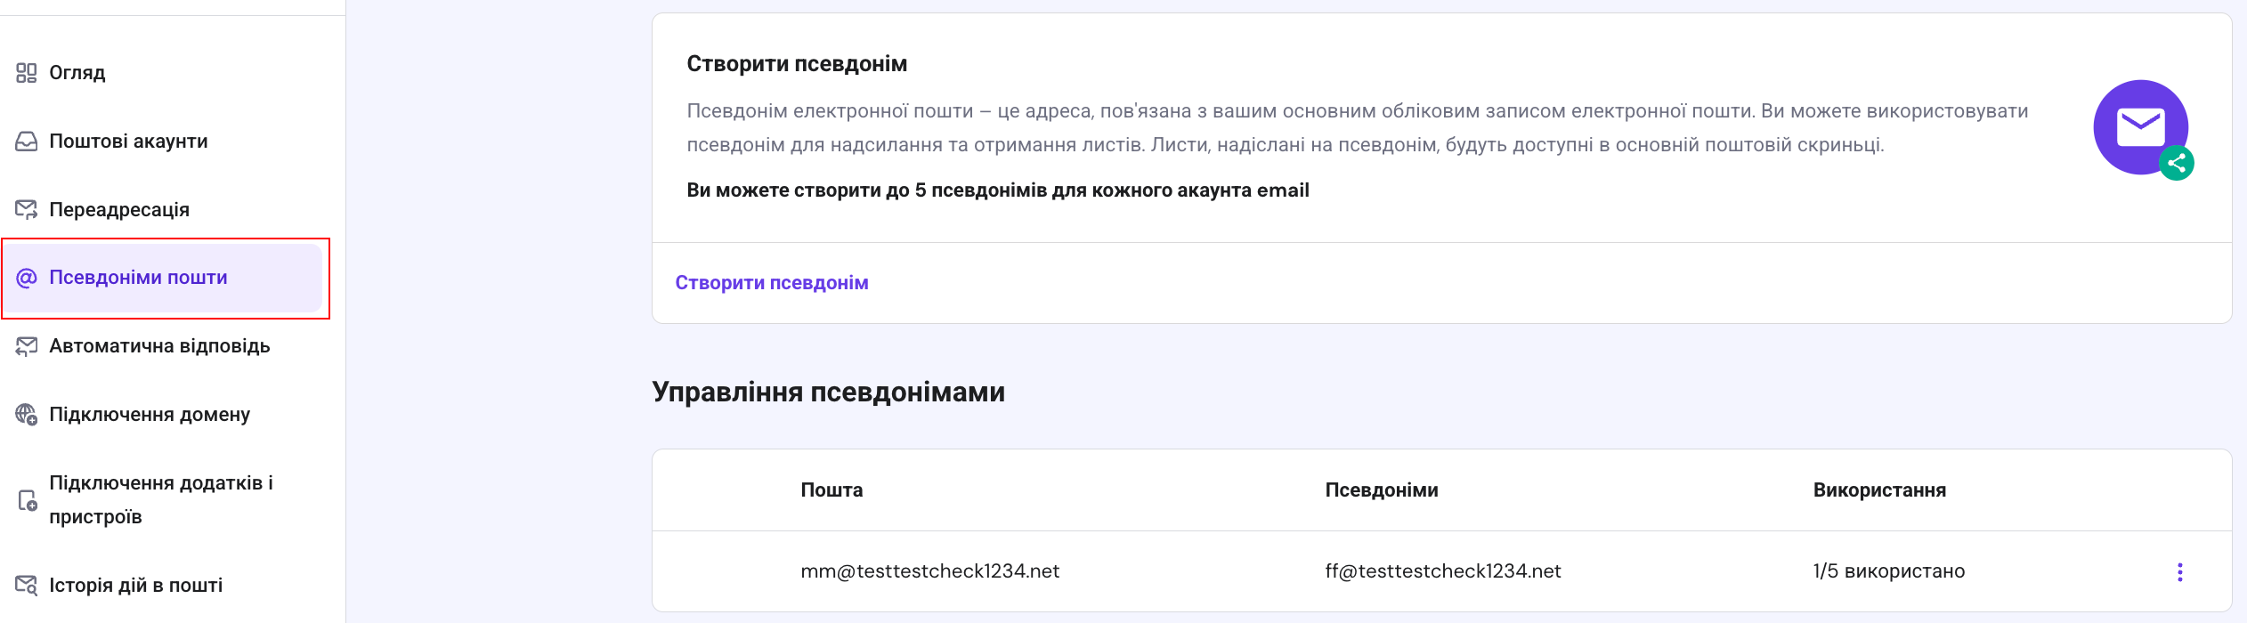
Task: Select the mm@testtestcheck1234.net mail address
Action: tap(929, 571)
